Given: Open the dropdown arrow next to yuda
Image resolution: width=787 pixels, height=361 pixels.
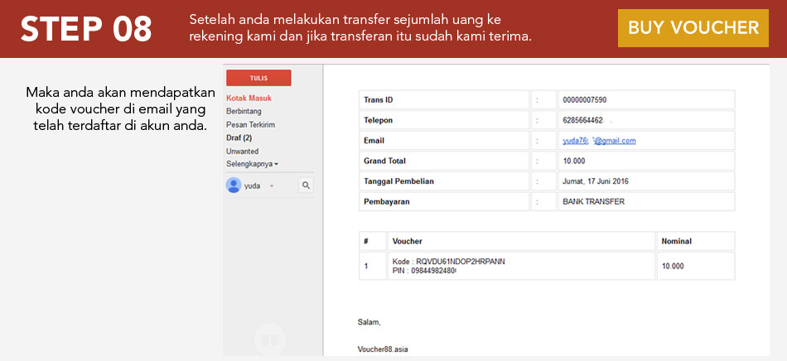Looking at the screenshot, I should click(272, 186).
